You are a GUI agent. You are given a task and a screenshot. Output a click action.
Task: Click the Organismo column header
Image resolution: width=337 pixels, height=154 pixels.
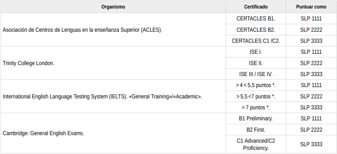pos(113,7)
